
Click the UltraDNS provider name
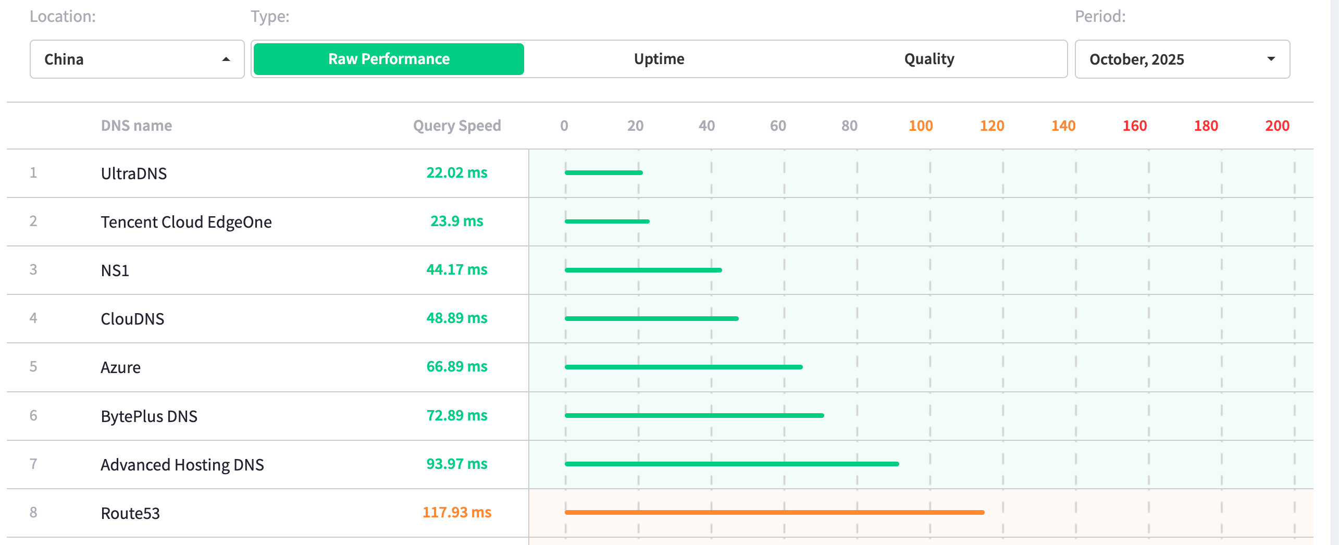(x=134, y=174)
